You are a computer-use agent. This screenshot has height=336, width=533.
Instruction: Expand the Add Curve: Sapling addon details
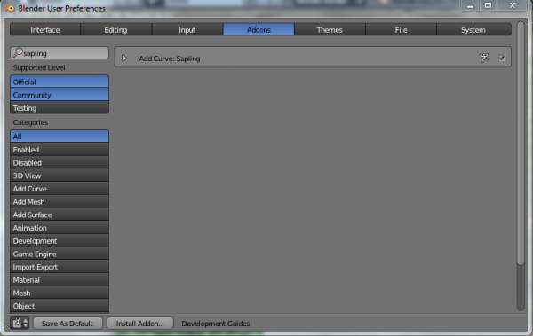tap(124, 59)
